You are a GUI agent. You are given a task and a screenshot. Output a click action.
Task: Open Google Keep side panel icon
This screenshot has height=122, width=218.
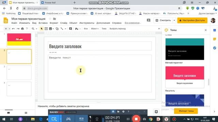215,39
